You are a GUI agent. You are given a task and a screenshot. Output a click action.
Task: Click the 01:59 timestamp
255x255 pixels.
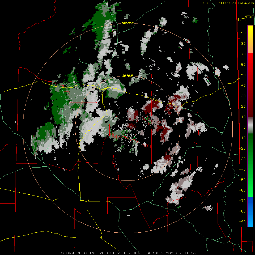pos(190,253)
